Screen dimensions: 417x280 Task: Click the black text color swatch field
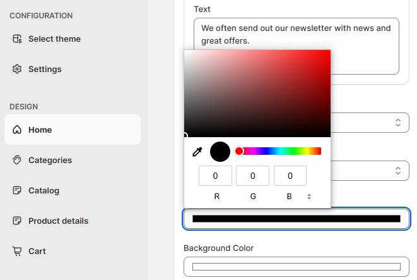(297, 219)
